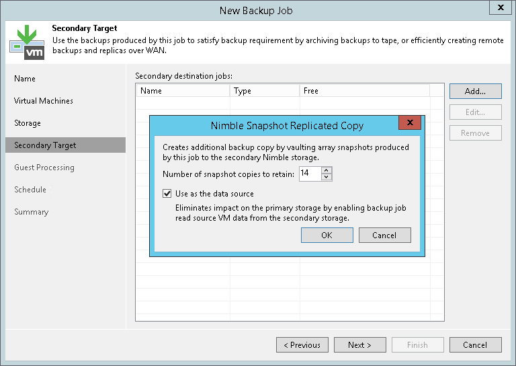Increase the snapshot copies count with the up arrow
Viewport: 516px width, 366px height.
(x=326, y=170)
